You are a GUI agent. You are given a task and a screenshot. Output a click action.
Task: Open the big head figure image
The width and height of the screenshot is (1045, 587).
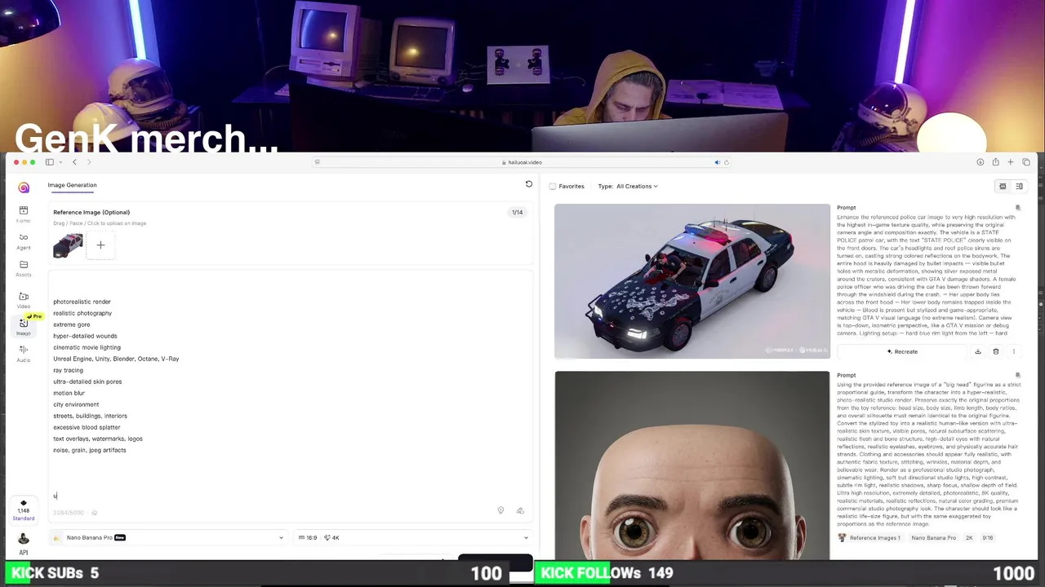(x=692, y=466)
